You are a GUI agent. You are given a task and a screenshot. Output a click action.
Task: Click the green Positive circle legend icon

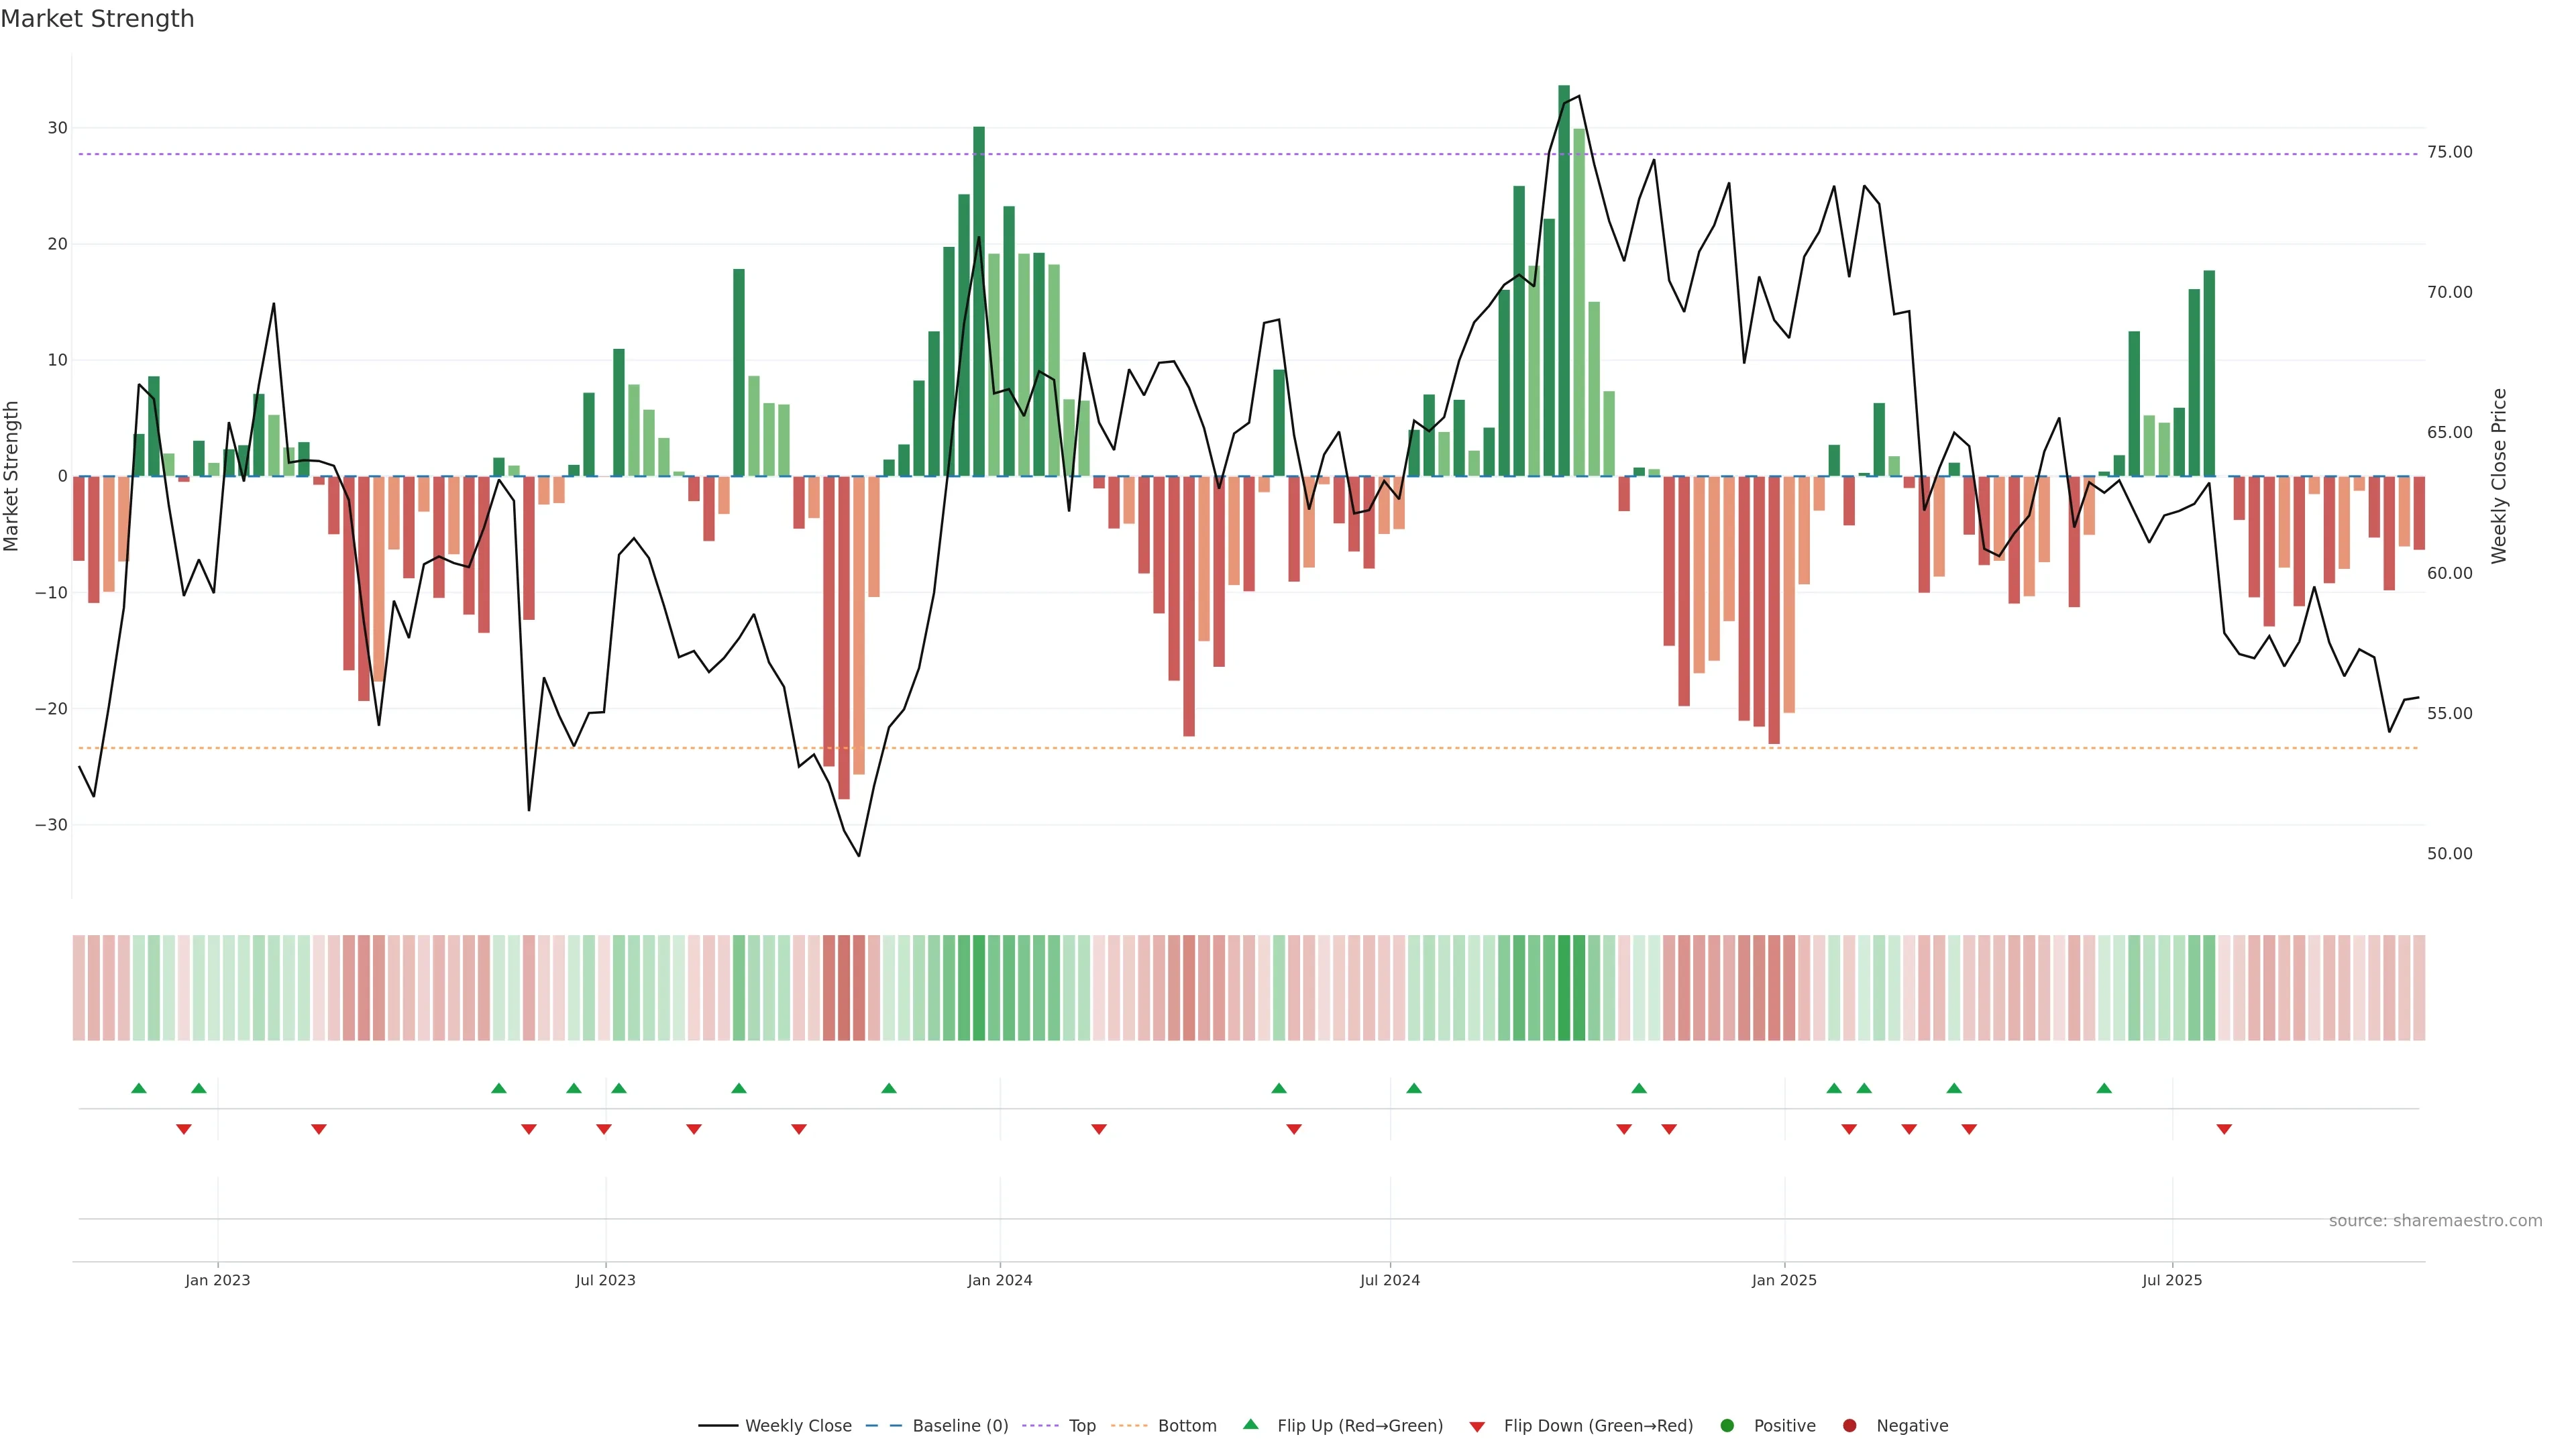click(x=1727, y=1425)
